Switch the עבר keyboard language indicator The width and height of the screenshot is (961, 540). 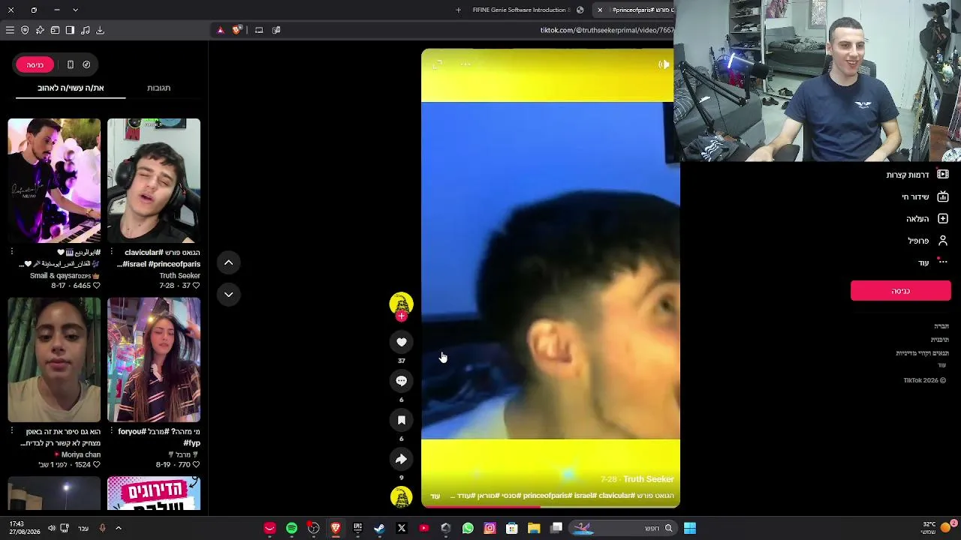(83, 528)
